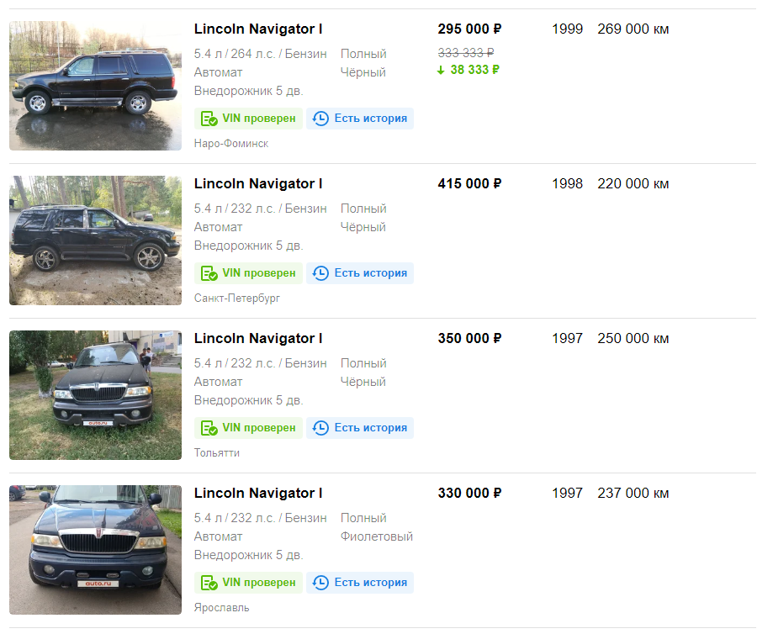Open photo of the Ярославль Navigator front
Screen dimensions: 773x634
click(96, 550)
